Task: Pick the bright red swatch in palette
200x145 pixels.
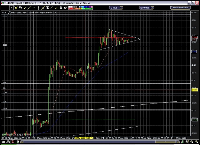Action: (x=71, y=9)
